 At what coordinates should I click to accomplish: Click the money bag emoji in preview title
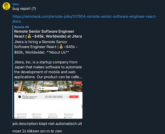click(30, 36)
